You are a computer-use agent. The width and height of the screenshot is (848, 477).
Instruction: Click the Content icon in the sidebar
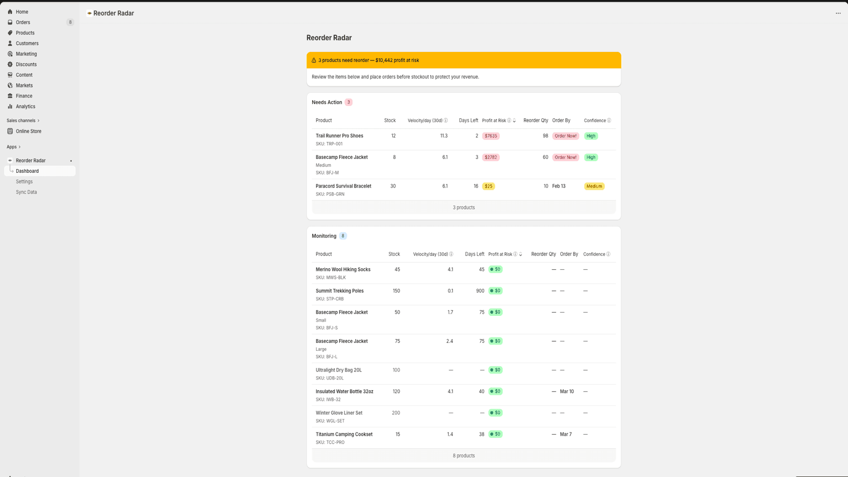click(x=10, y=75)
